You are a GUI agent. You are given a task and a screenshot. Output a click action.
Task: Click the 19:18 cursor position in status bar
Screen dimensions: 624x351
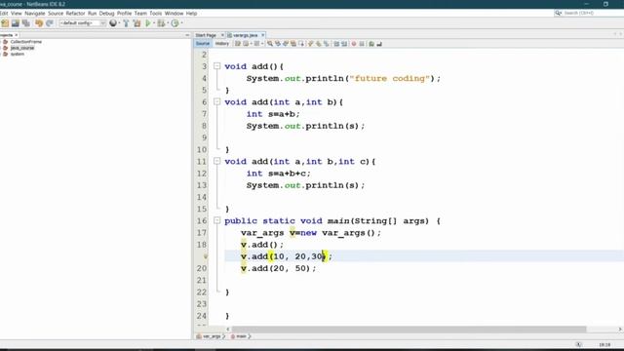[604, 344]
